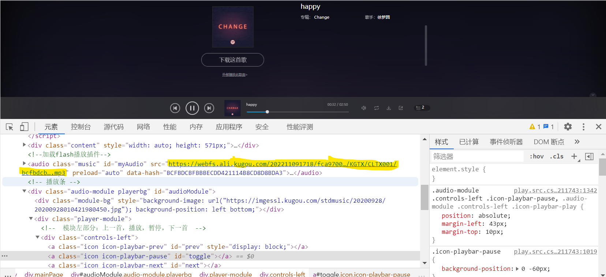Collapse the player panel with the chevron
This screenshot has width=606, height=277.
tap(593, 95)
